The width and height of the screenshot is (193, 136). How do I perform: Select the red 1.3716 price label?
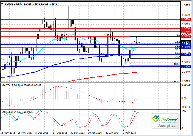click(186, 32)
